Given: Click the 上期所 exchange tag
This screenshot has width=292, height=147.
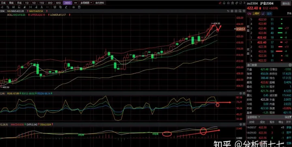Looking at the screenshot, I should coord(256,14).
